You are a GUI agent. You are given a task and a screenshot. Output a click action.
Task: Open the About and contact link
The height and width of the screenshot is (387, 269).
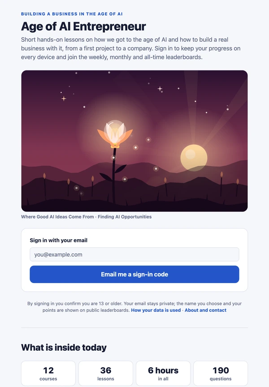point(205,310)
